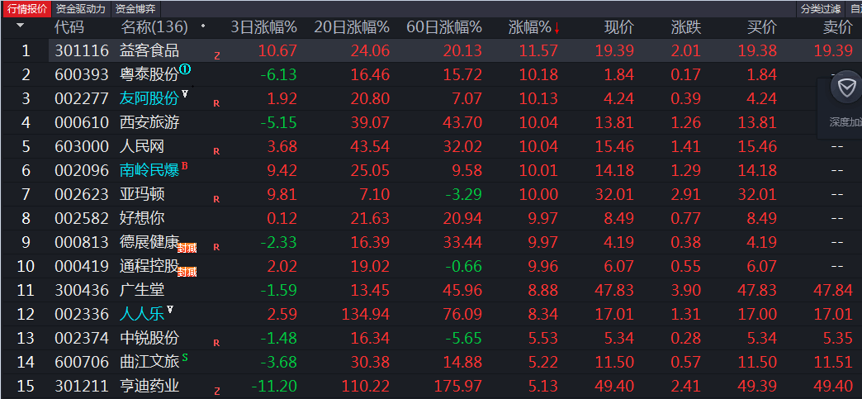Click the R marker on 中锐股份 row
The width and height of the screenshot is (862, 399).
[216, 343]
